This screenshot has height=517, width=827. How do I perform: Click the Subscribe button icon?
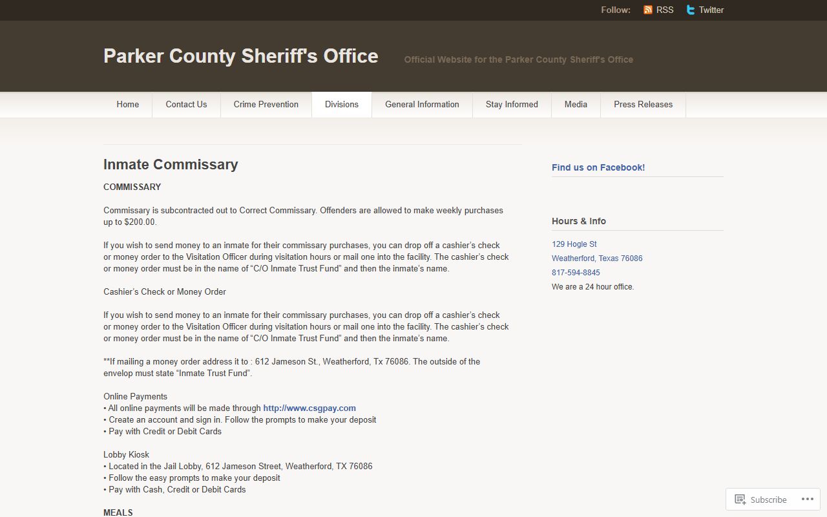coord(740,500)
